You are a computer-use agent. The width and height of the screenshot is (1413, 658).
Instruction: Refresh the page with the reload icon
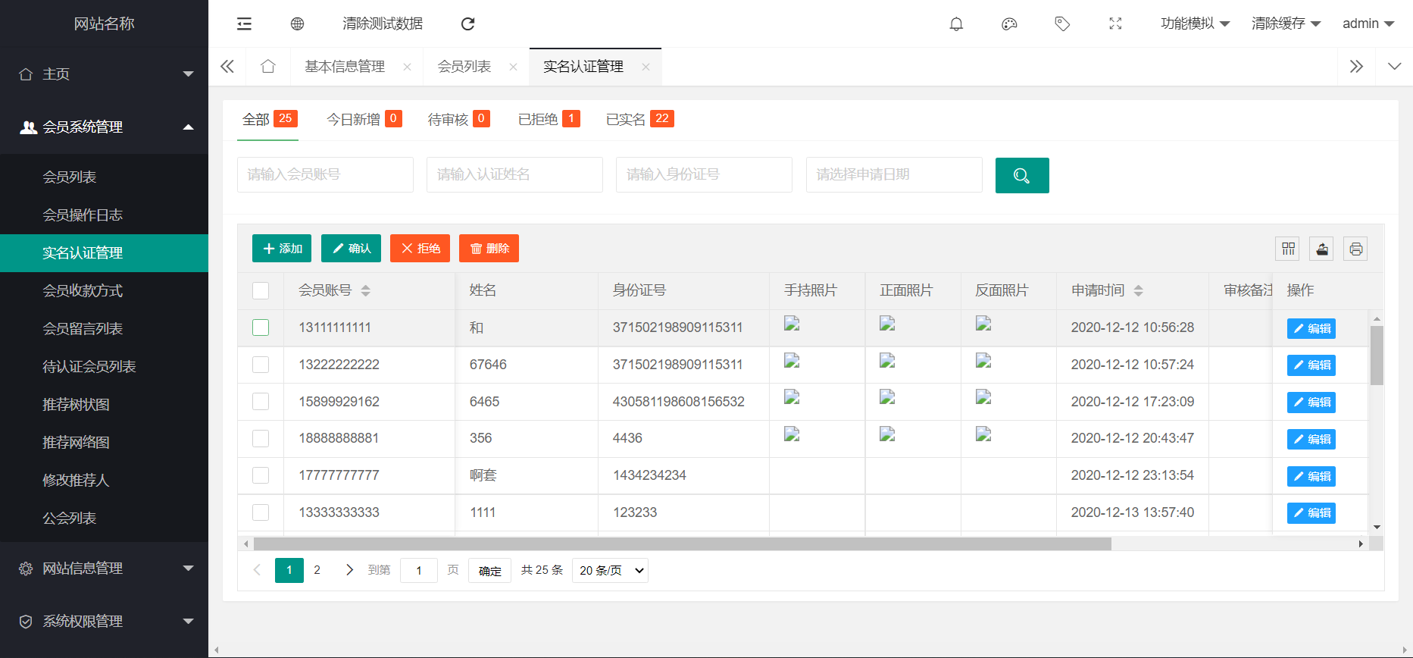click(x=468, y=23)
